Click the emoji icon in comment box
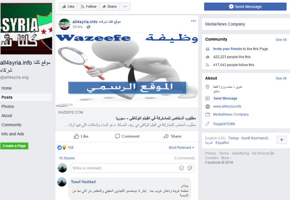Screen dimensions: 290x200 (182, 168)
